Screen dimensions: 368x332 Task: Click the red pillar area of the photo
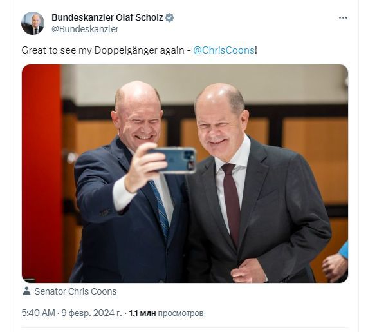(42, 173)
